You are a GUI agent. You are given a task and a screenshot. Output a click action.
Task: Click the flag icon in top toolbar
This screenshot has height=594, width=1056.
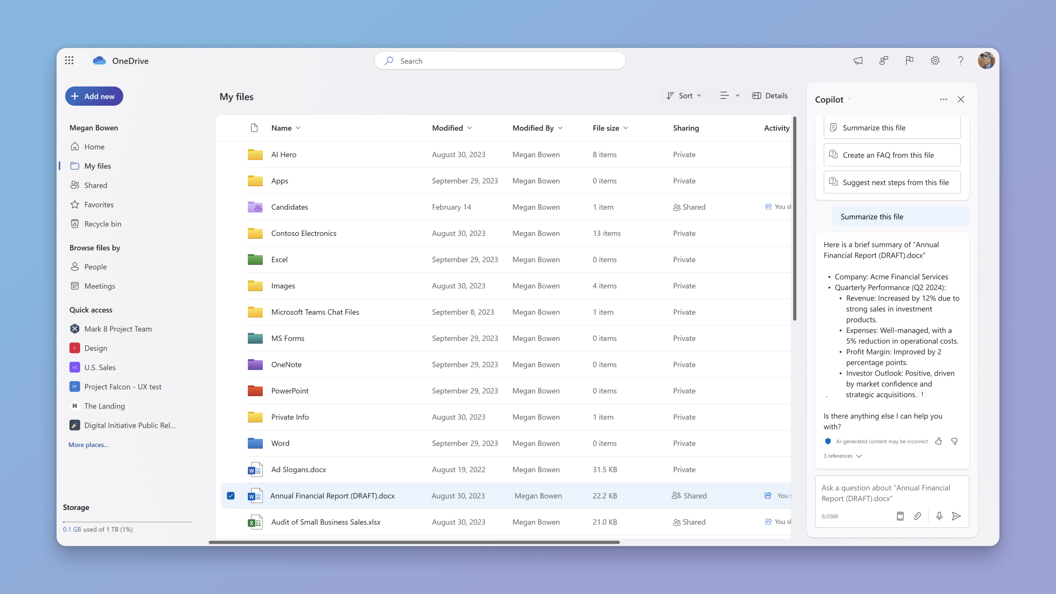(x=909, y=60)
